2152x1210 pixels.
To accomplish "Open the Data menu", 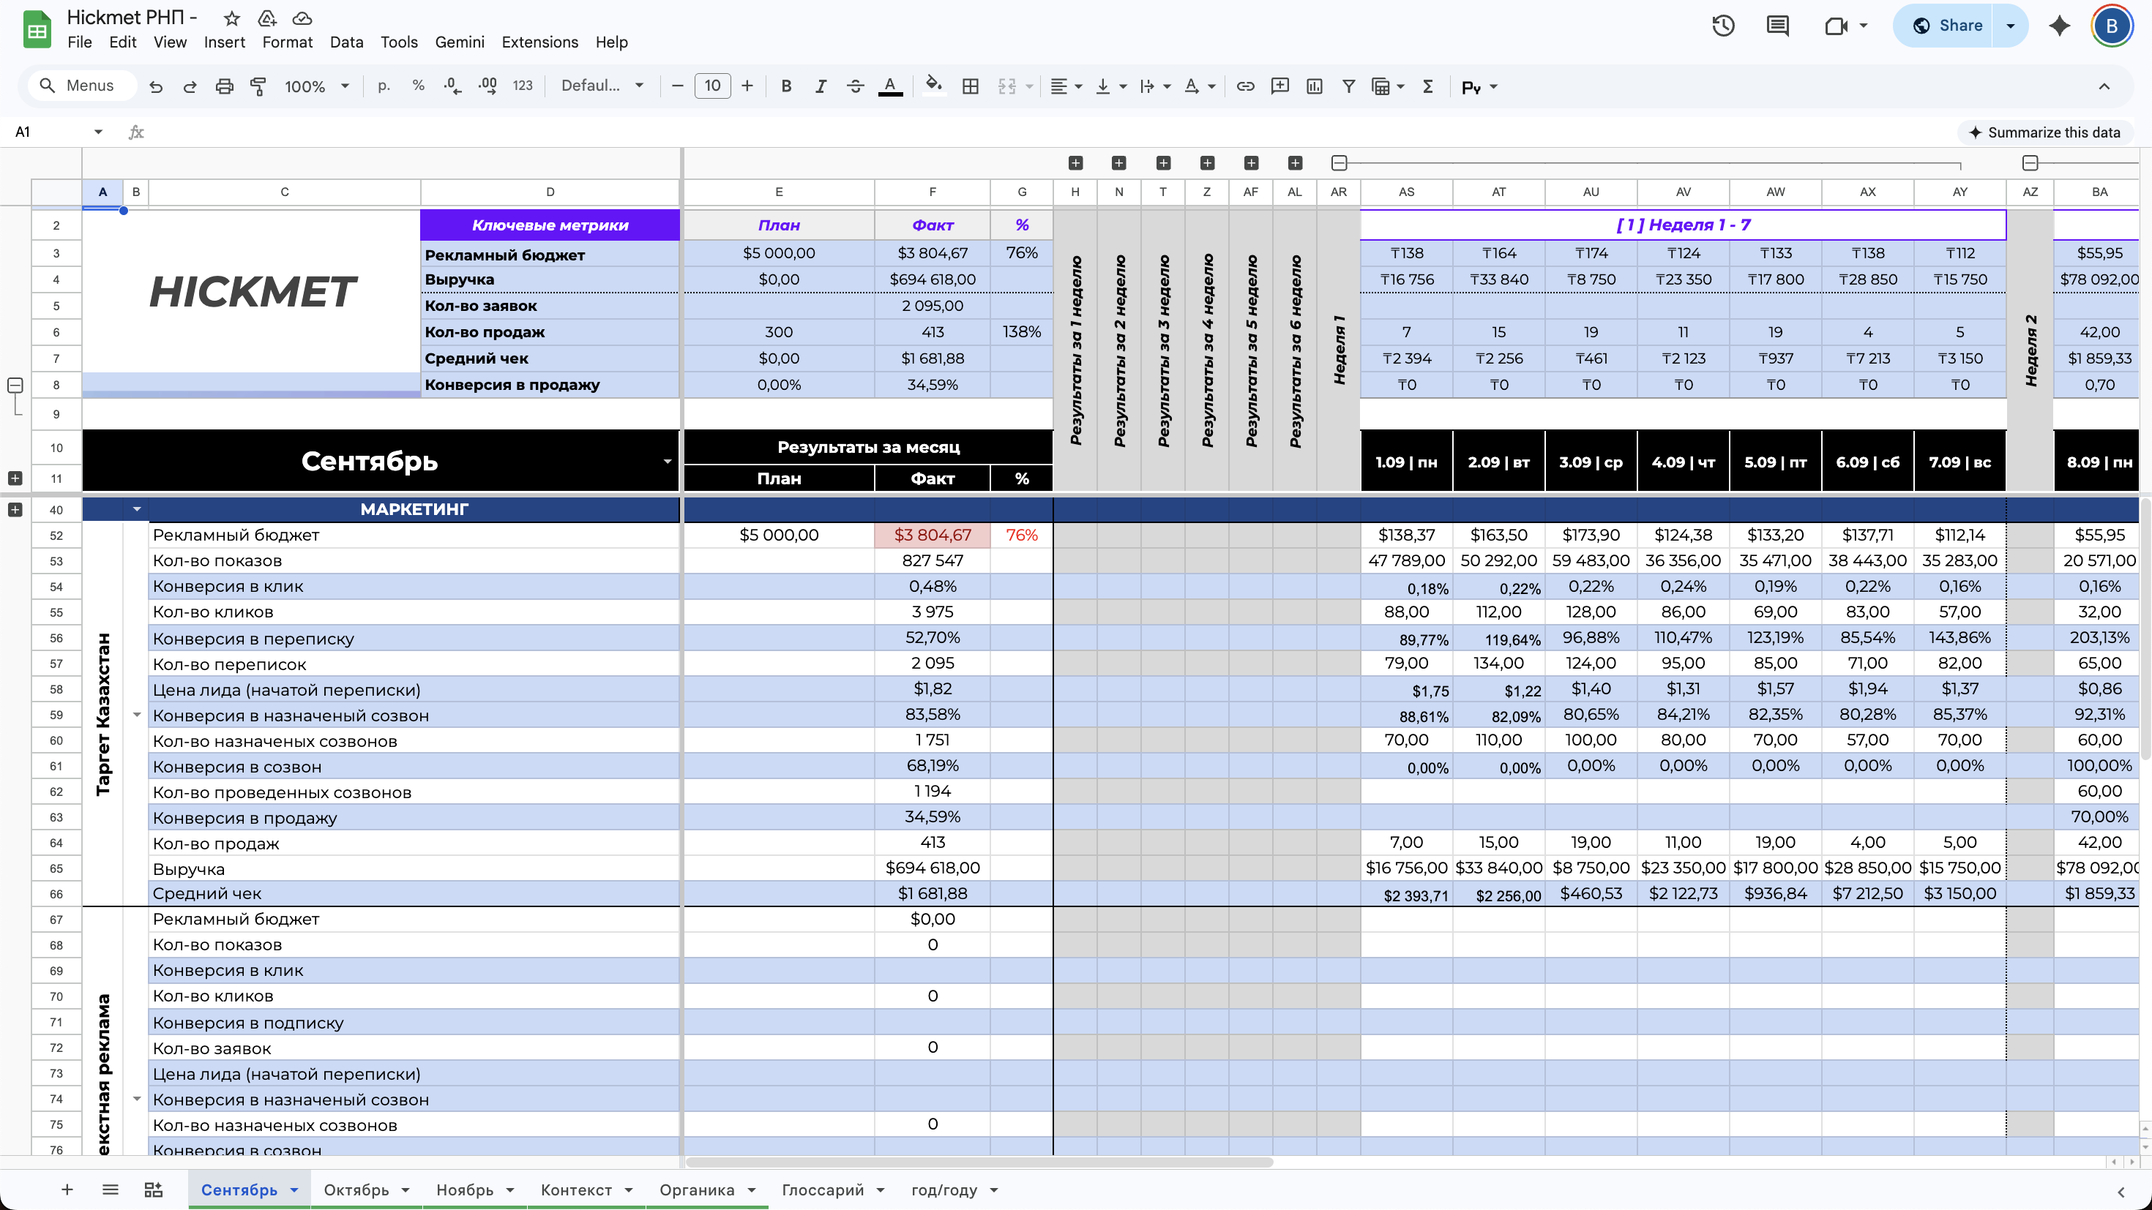I will tap(345, 42).
